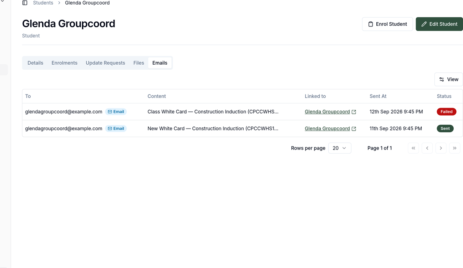
Task: Click the Email badge in first row
Action: (116, 112)
